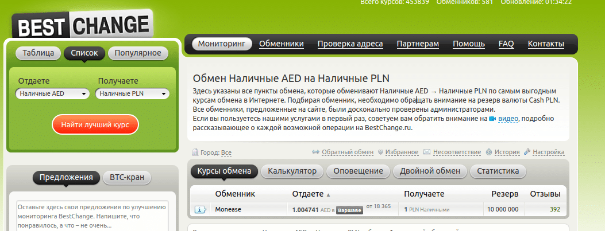Click the envelope discrepancy icon
Image resolution: width=605 pixels, height=231 pixels.
(x=427, y=152)
